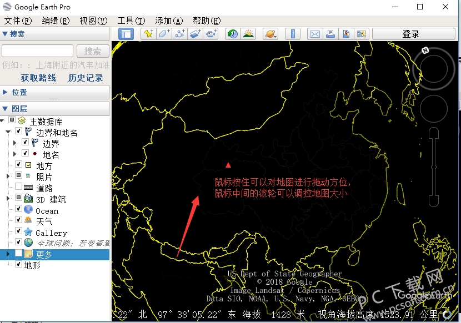Click the 搜索 search button

(x=93, y=51)
